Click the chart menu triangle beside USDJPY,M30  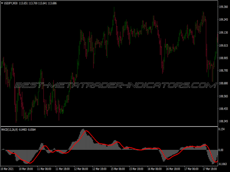[x=2, y=3]
